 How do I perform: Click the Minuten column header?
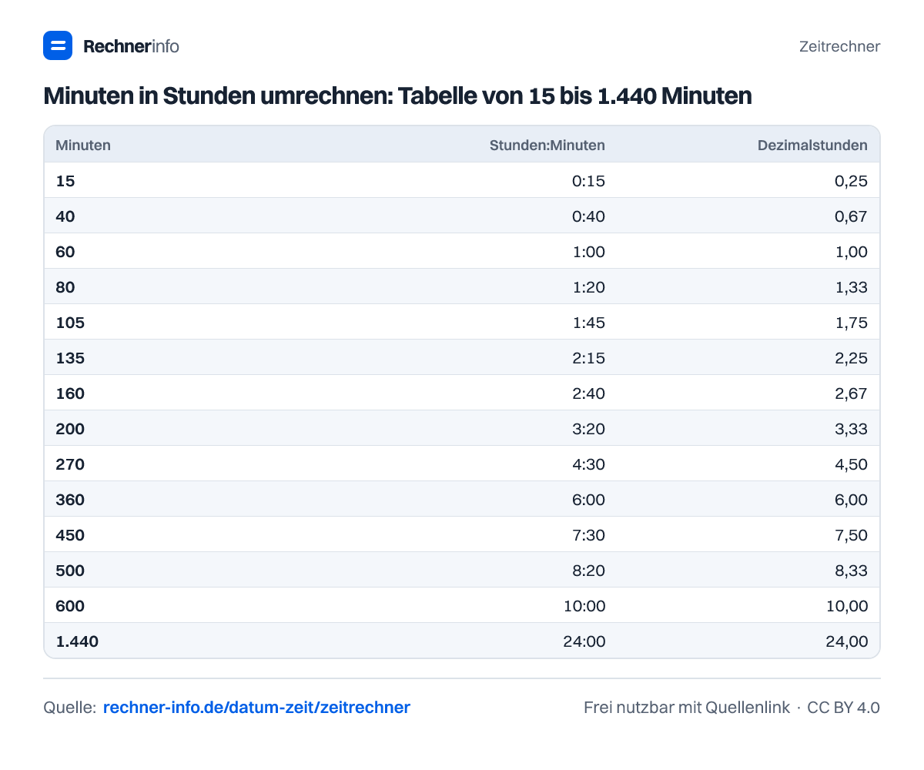pos(83,145)
